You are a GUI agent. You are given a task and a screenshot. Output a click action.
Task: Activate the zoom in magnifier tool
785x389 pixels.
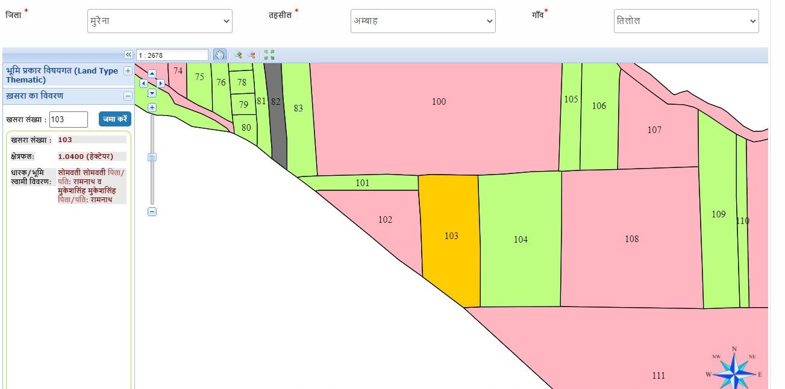point(238,55)
